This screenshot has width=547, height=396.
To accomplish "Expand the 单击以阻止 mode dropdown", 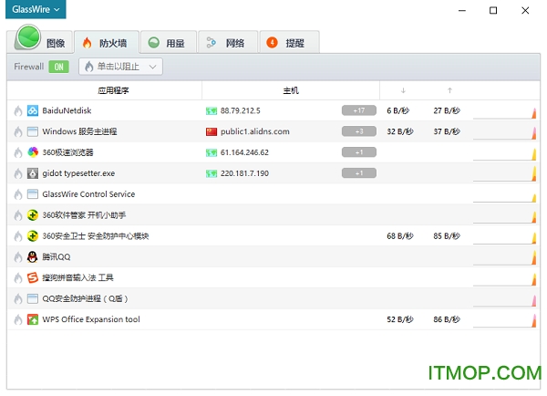I will (120, 67).
